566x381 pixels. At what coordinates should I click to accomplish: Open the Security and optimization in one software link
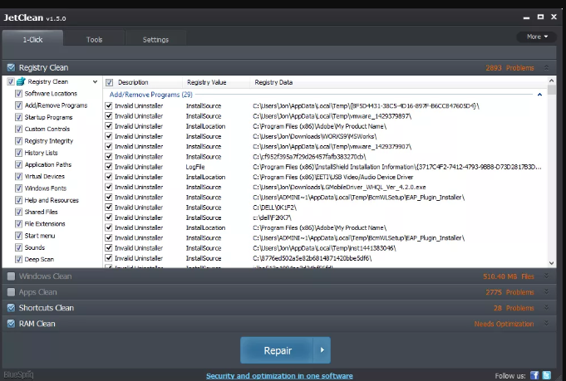pos(279,375)
